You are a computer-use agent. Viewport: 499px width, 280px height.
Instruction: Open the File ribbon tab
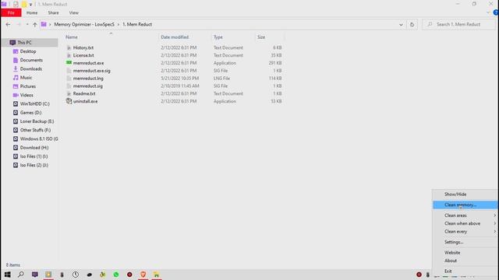tap(11, 12)
